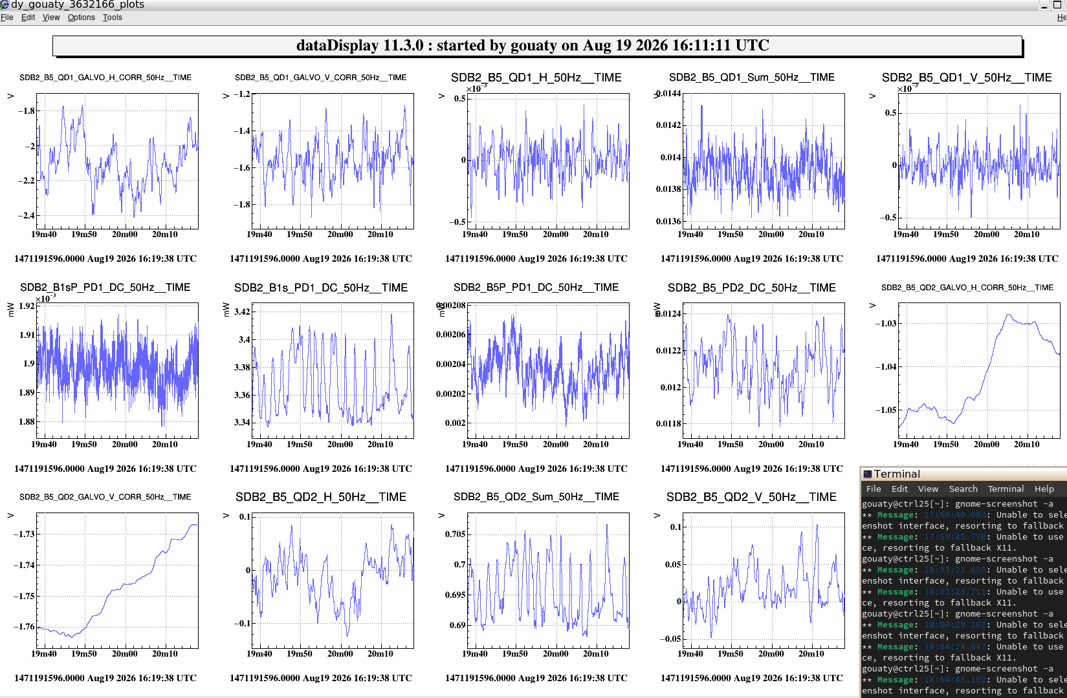Viewport: 1067px width, 698px height.
Task: Click the dataDisplay 11.3.0 title banner
Action: click(x=537, y=46)
